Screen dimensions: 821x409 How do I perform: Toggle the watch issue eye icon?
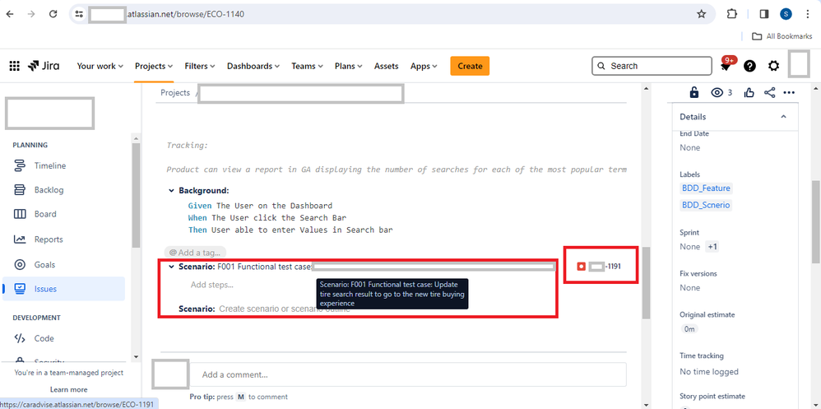tap(717, 93)
